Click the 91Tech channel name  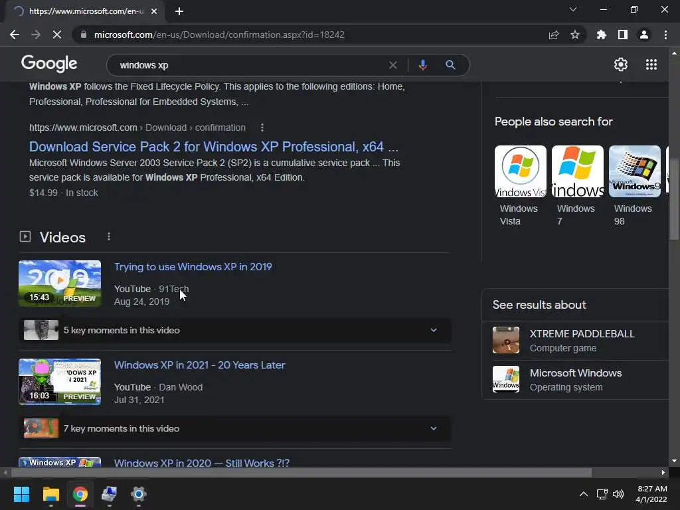click(x=174, y=289)
